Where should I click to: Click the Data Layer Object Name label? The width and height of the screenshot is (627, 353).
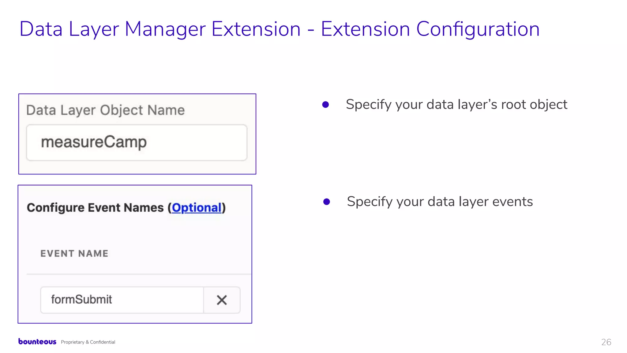pos(105,110)
